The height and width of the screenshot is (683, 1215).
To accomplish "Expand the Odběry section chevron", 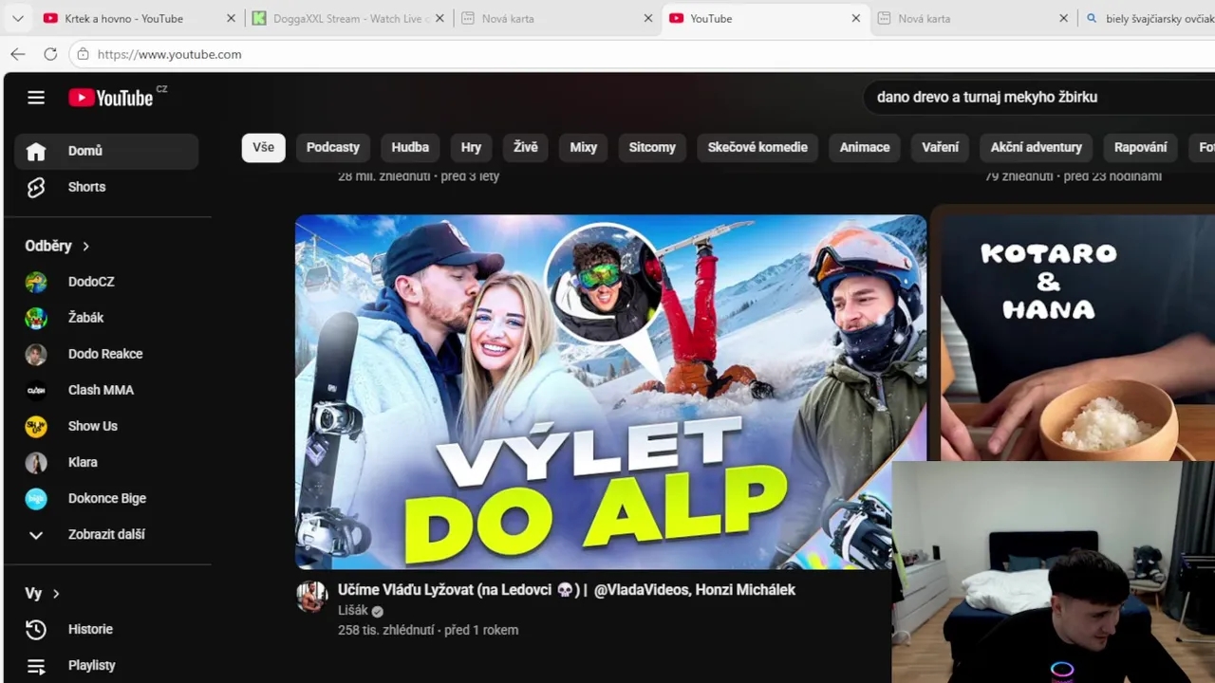I will (85, 246).
